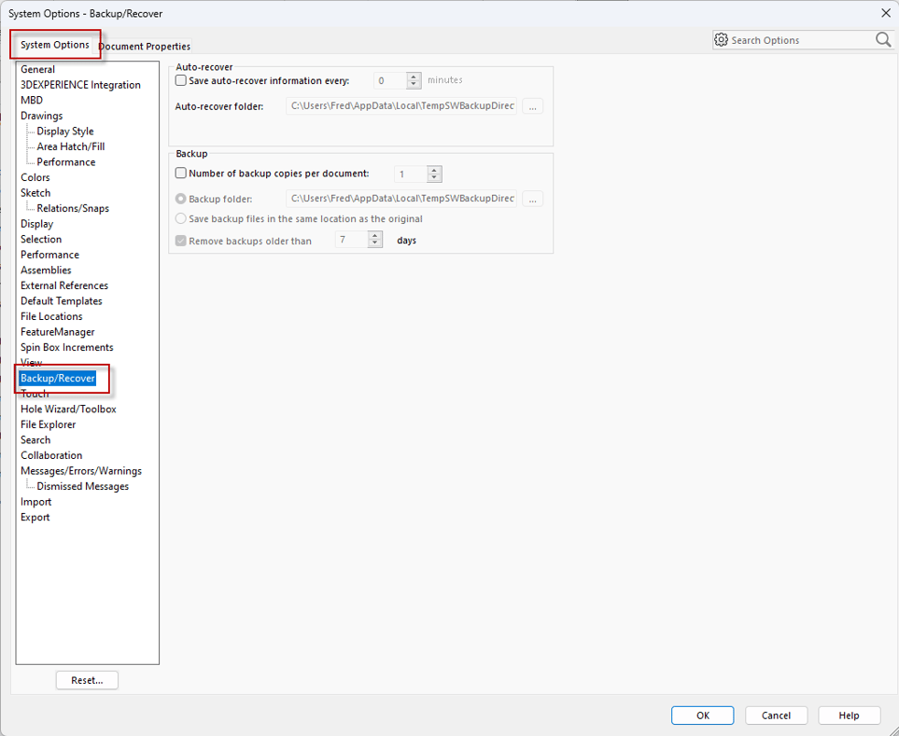Check Number of backup copies per document

point(178,173)
